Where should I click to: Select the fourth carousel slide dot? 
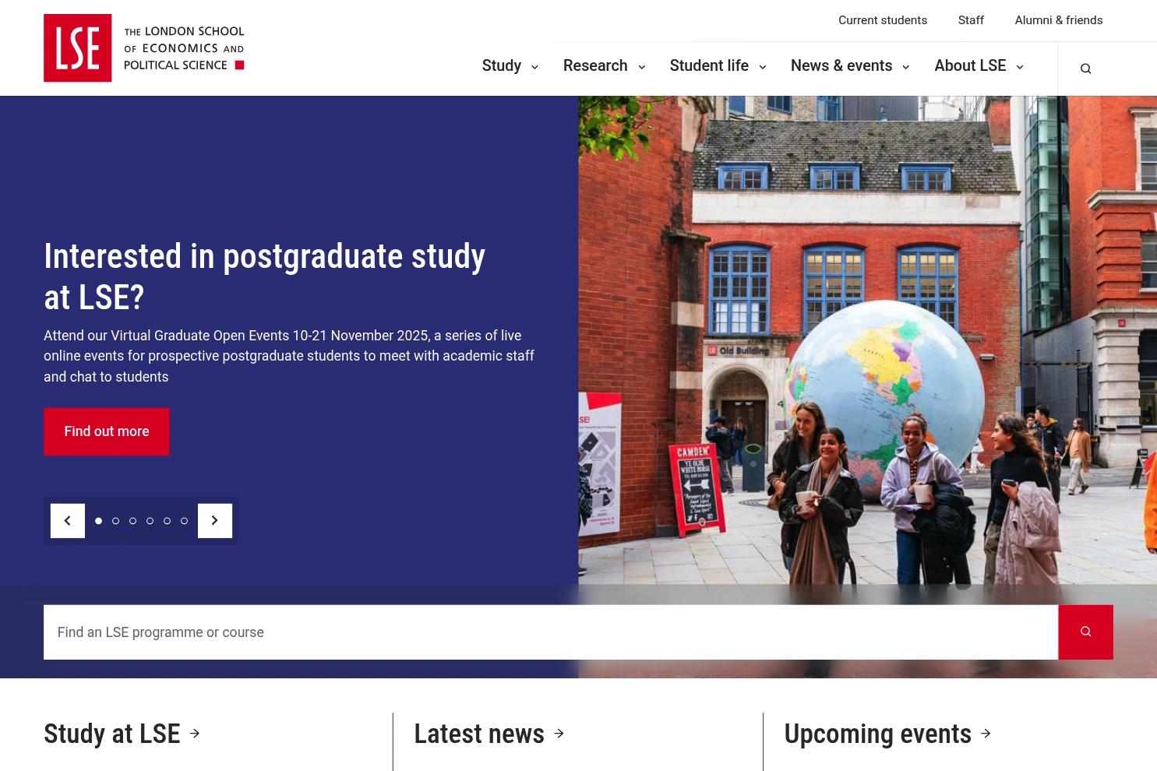pos(150,521)
